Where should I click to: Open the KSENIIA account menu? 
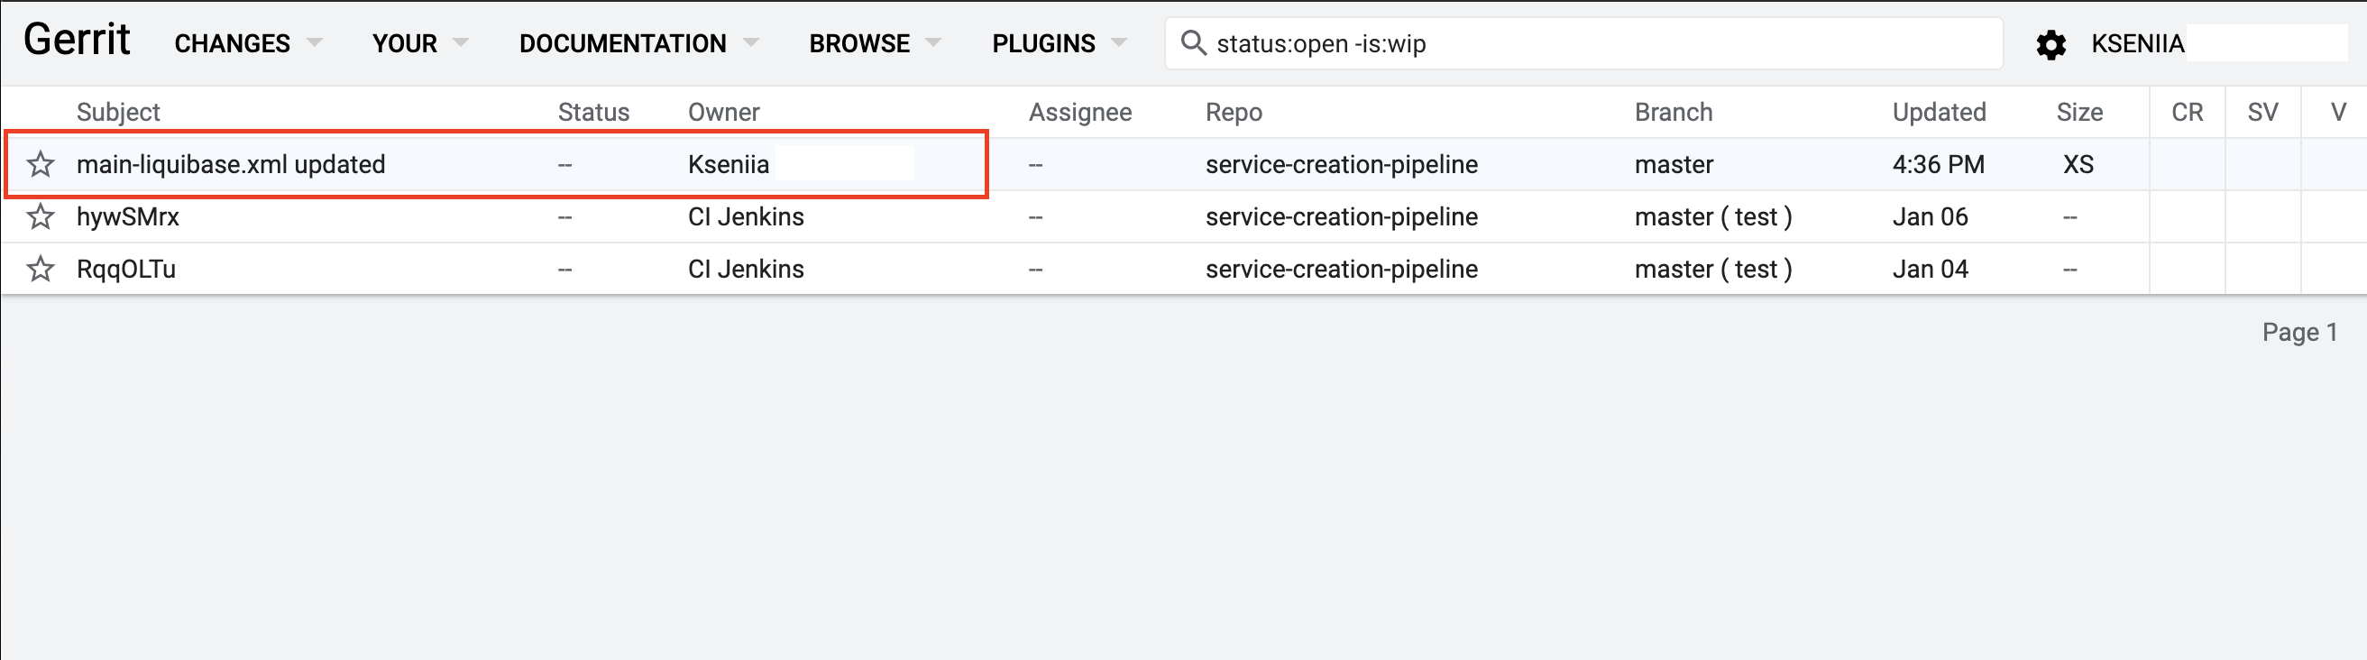(x=2136, y=43)
